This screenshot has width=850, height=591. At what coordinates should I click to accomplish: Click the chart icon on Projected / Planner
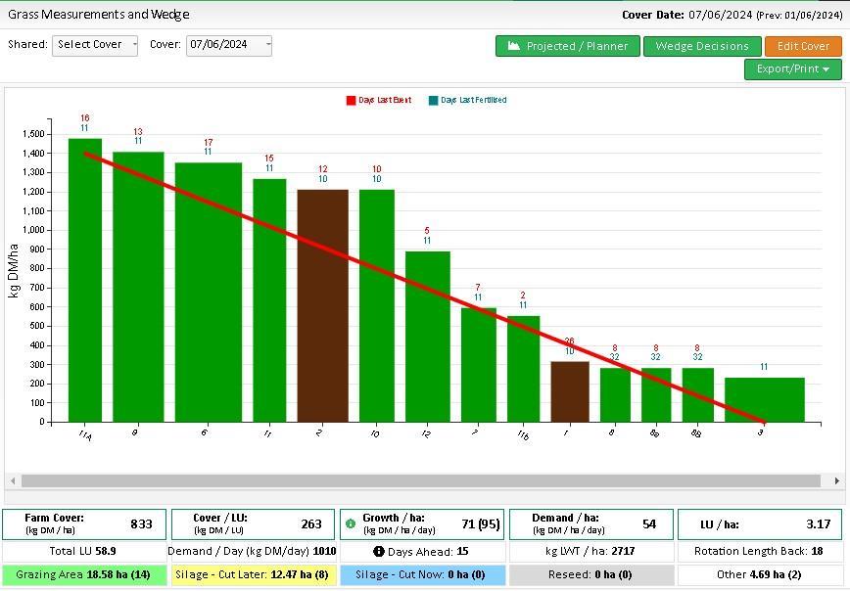[514, 46]
